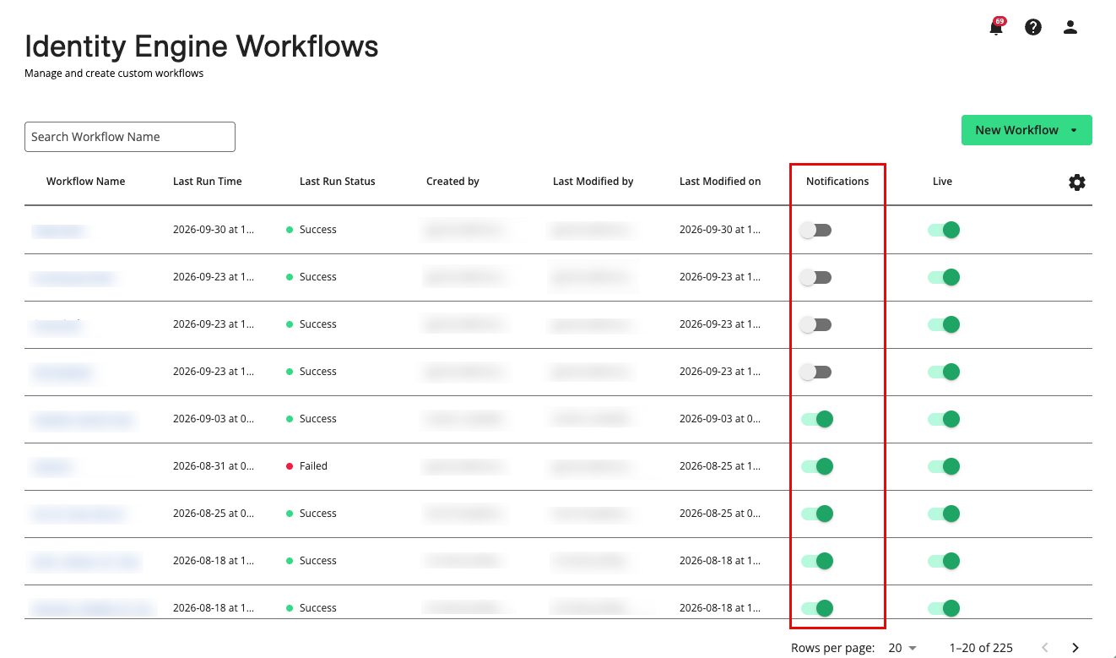Image resolution: width=1116 pixels, height=658 pixels.
Task: Click the Last Run Status column header
Action: [338, 182]
